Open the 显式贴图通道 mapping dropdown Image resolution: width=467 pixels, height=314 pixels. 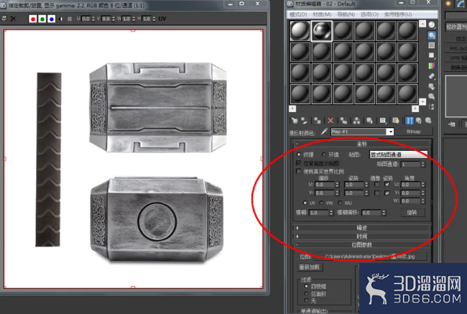coord(398,154)
